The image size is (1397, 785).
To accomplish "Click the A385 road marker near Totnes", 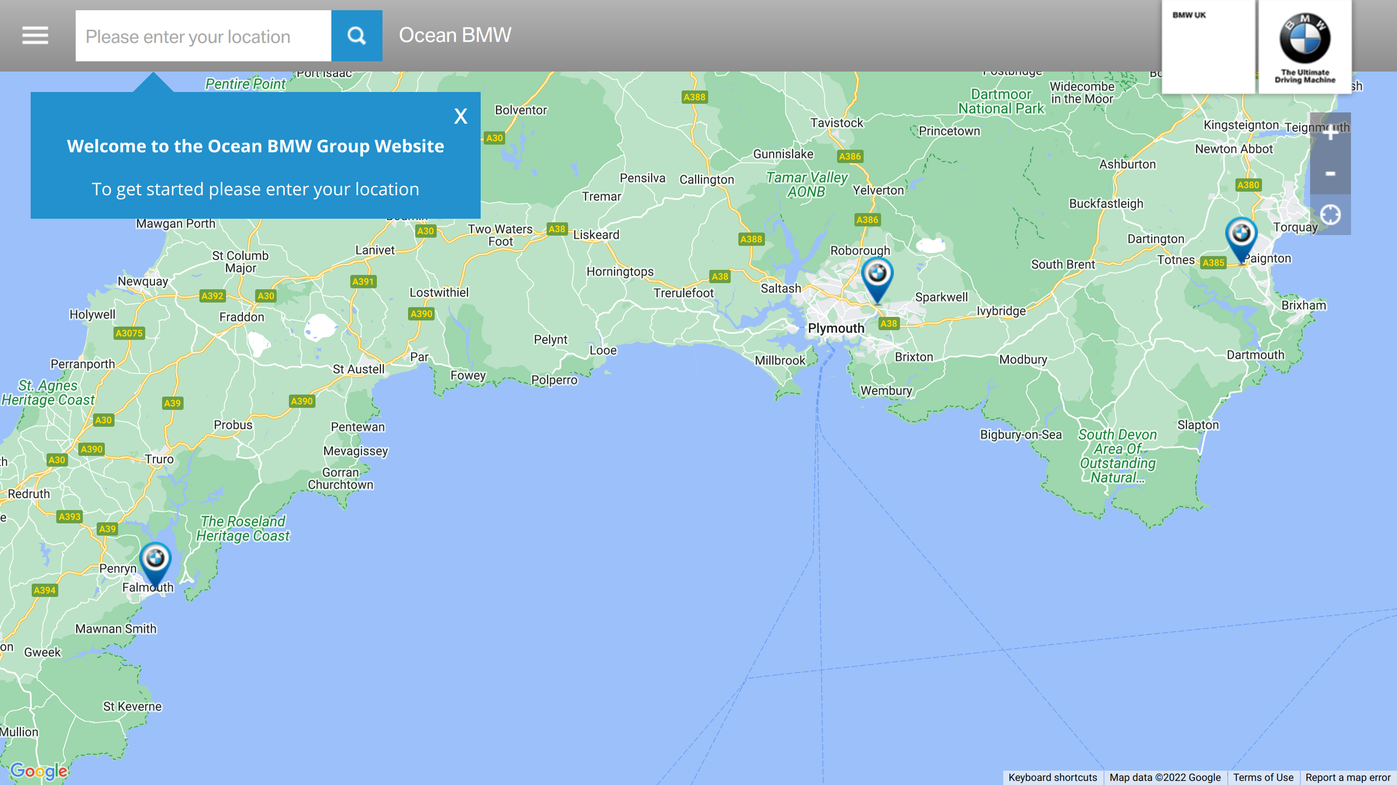I will pos(1213,263).
